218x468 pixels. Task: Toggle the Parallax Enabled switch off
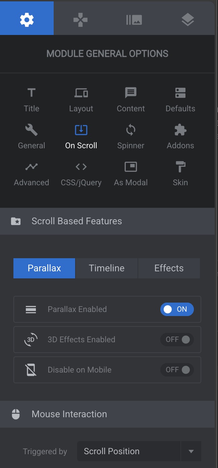coord(177,309)
